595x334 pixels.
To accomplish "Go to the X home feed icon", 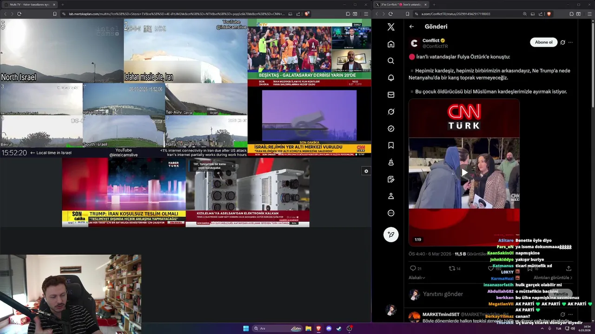I will pyautogui.click(x=391, y=44).
